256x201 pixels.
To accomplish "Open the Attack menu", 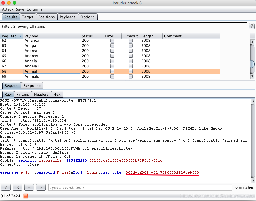I will [x=8, y=9].
